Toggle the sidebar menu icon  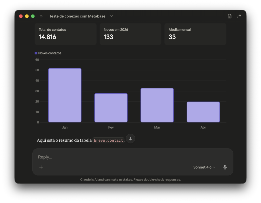pyautogui.click(x=42, y=16)
